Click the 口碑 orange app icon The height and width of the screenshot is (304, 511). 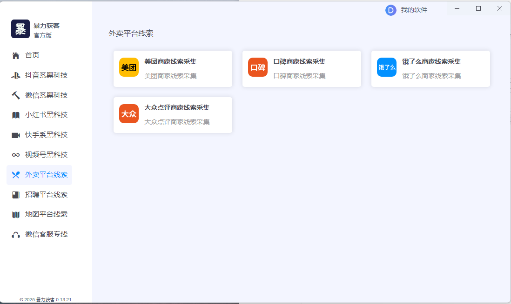[x=258, y=67]
